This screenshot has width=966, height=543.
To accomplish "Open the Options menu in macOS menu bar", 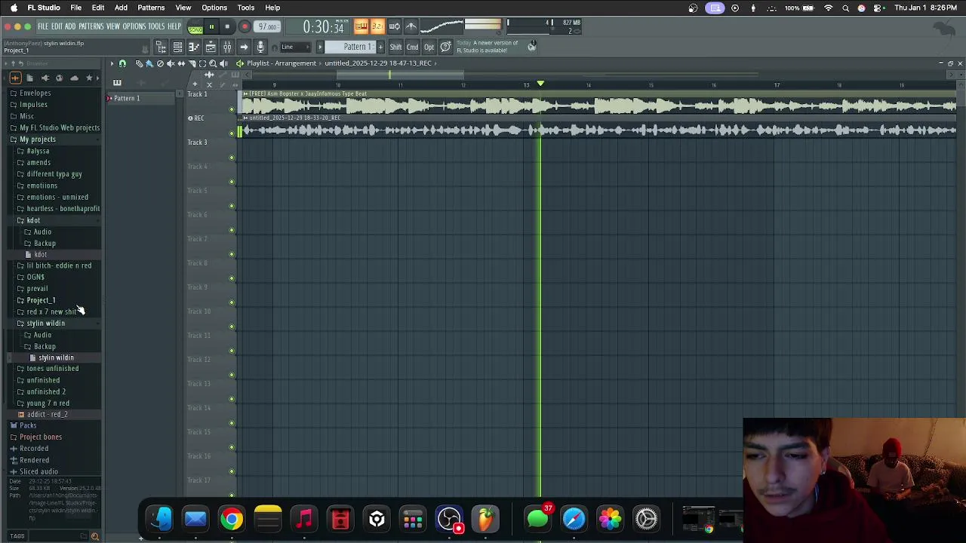I will tap(214, 8).
